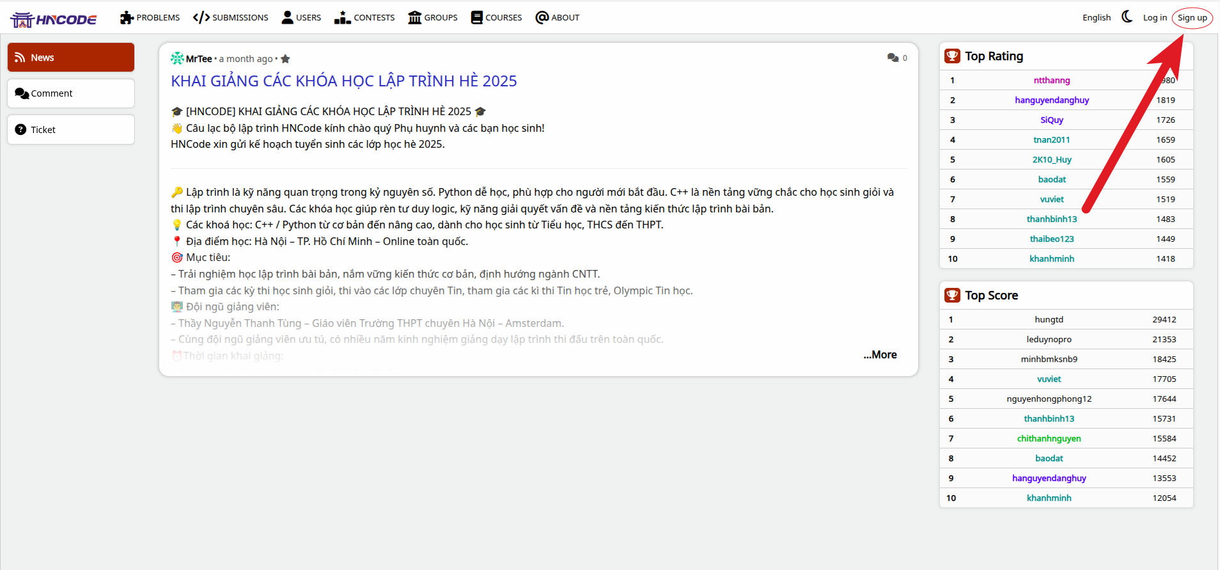Screen dimensions: 1220x570
Task: Click the question mark Ticket icon
Action: 20,129
